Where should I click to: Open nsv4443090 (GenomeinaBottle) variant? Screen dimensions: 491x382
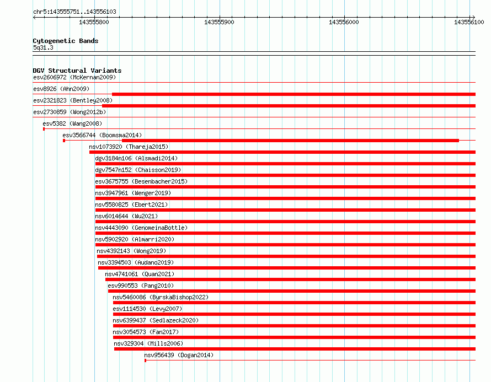click(x=141, y=228)
